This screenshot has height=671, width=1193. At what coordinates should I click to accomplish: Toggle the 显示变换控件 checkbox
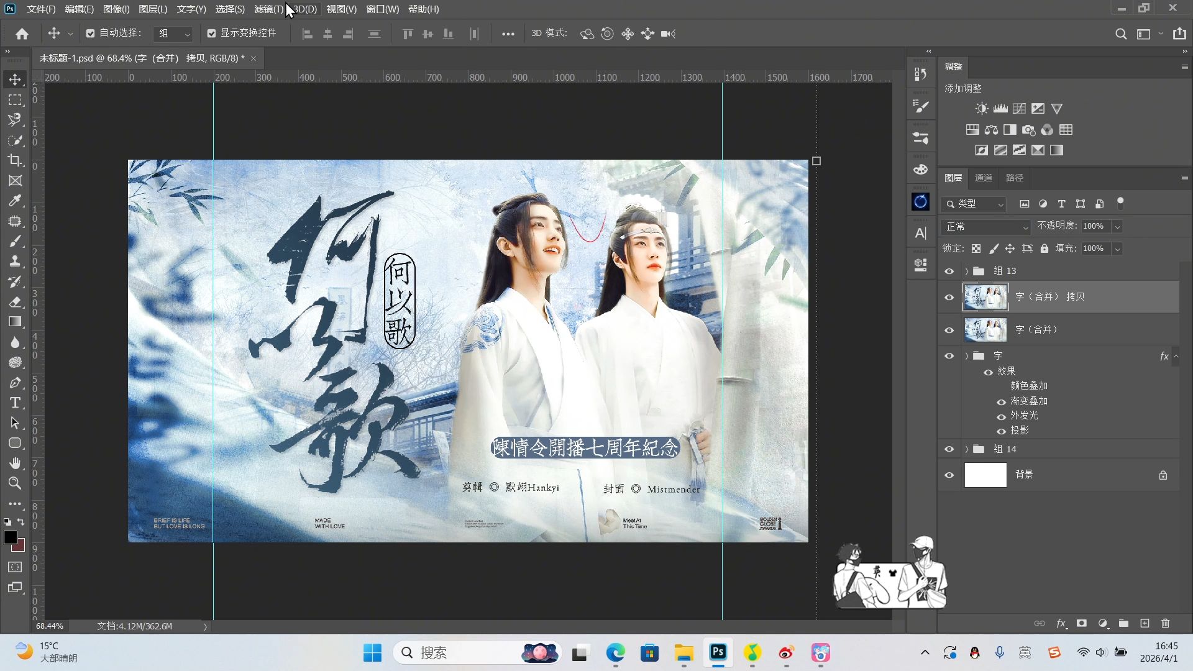211,34
